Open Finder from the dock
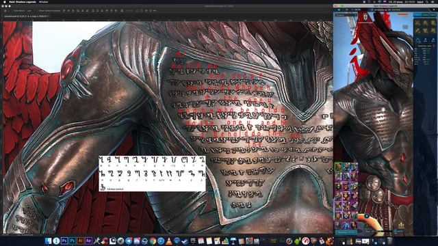This screenshot has width=438, height=246. (49, 241)
